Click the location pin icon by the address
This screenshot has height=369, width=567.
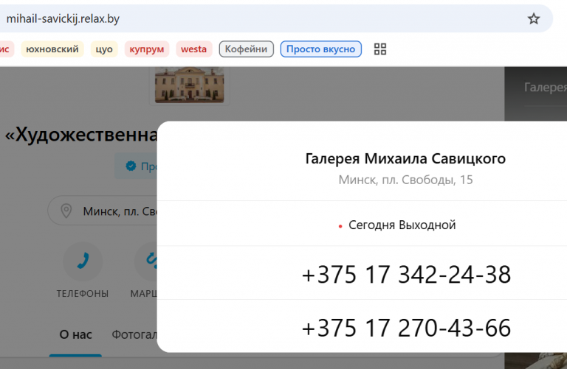point(66,211)
